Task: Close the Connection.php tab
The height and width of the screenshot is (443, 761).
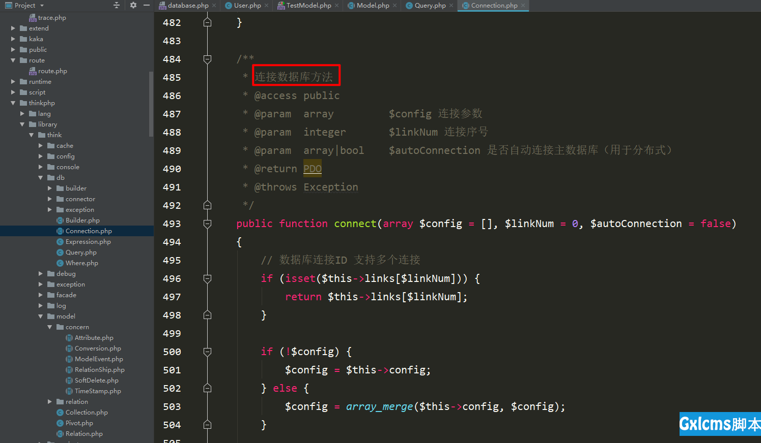Action: [523, 6]
